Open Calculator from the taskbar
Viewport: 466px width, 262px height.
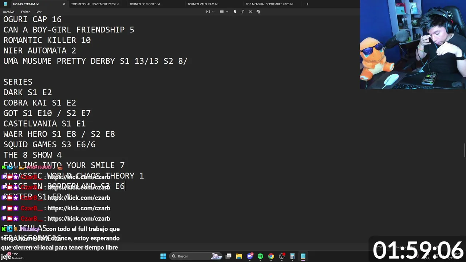292,256
